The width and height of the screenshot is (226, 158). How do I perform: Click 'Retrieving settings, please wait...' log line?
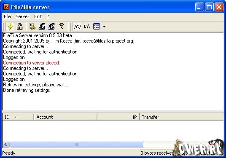[x=35, y=85]
